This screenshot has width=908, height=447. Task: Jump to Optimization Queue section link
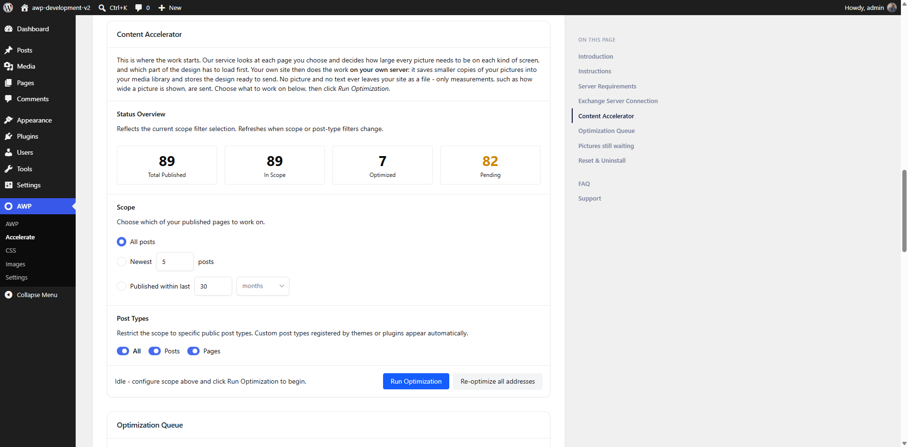(606, 131)
